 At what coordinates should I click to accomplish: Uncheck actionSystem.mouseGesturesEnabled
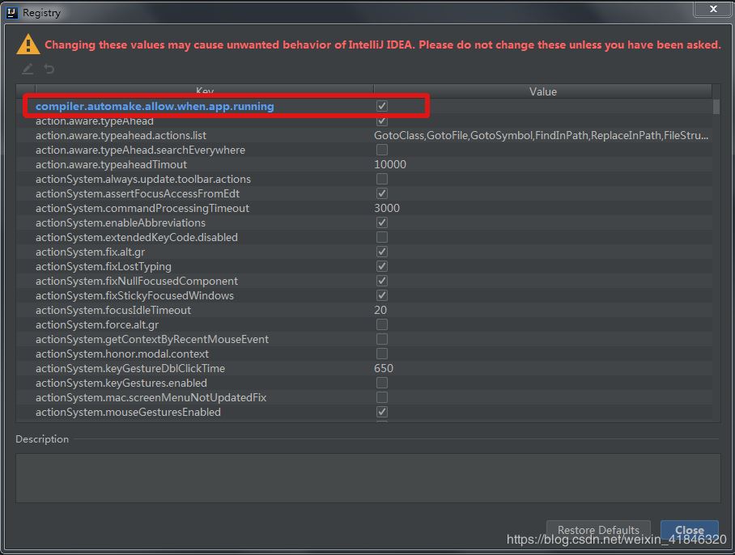click(x=380, y=412)
